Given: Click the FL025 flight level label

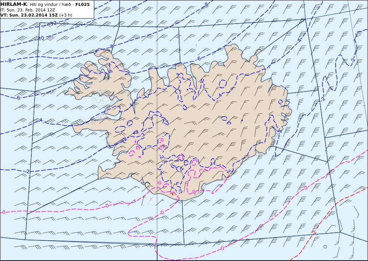Looking at the screenshot, I should point(82,4).
